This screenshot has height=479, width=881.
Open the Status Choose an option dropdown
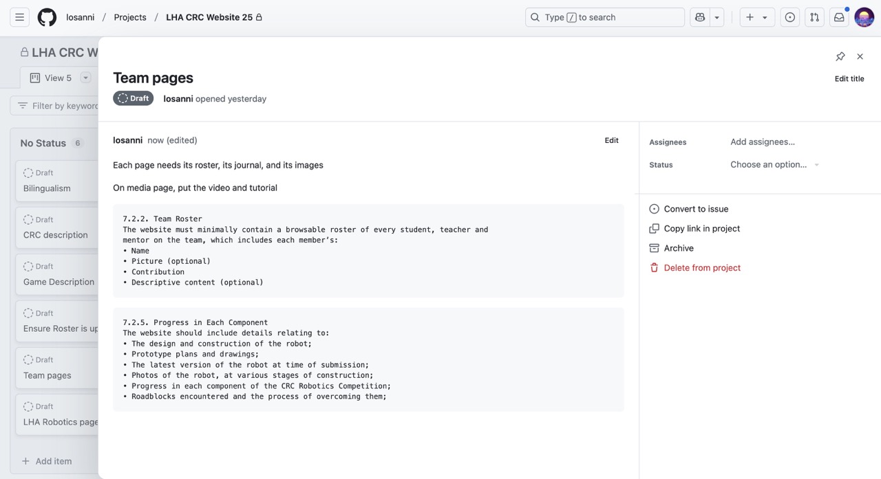pyautogui.click(x=769, y=164)
